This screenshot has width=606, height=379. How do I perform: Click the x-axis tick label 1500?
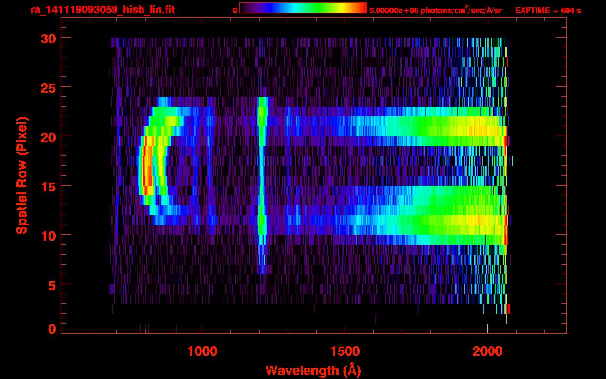(x=345, y=351)
